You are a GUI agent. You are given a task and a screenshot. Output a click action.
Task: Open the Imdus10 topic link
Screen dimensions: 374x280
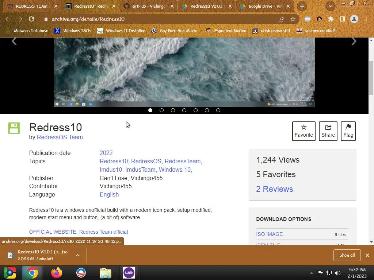(x=111, y=170)
